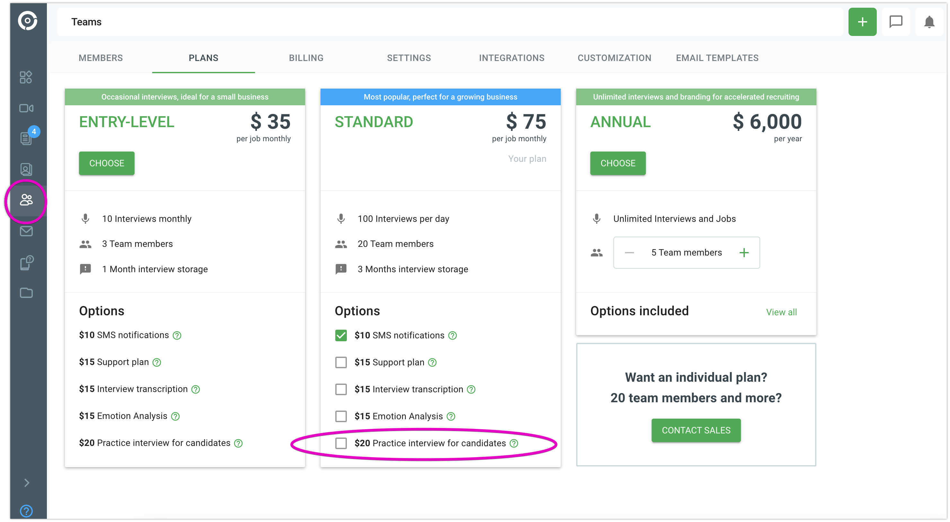Click View all options link

coord(781,312)
